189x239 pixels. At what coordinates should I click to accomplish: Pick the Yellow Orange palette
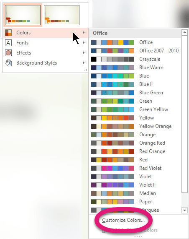click(x=135, y=126)
